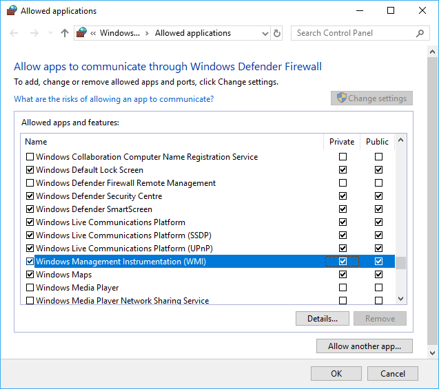
Task: Minimize the Allowed applications window
Action: tap(360, 10)
